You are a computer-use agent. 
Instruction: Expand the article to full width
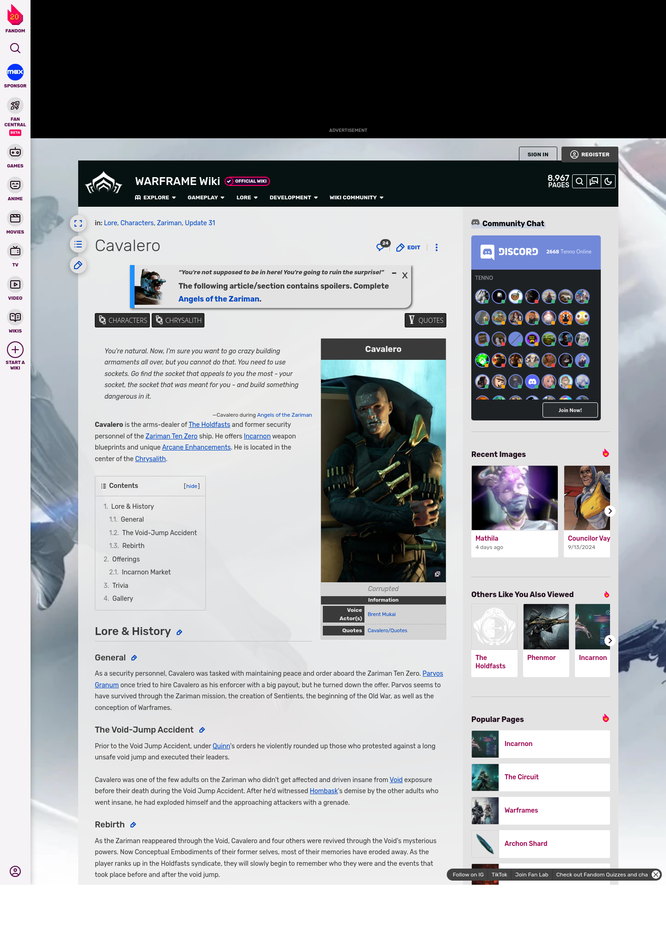[78, 223]
